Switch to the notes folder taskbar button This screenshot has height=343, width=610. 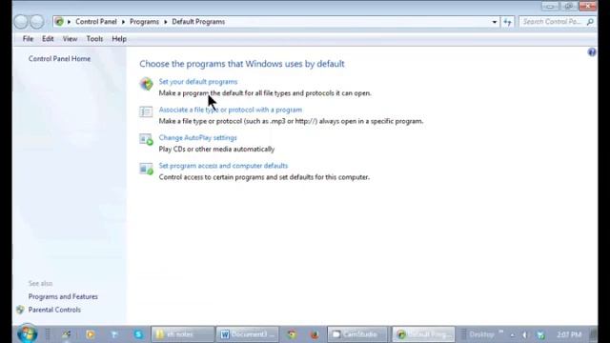coord(182,334)
